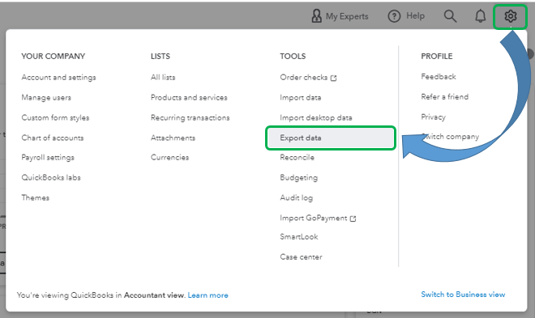The width and height of the screenshot is (535, 318).
Task: Open Attachments list
Action: point(173,138)
